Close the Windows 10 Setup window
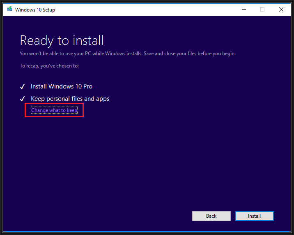 tap(281, 9)
